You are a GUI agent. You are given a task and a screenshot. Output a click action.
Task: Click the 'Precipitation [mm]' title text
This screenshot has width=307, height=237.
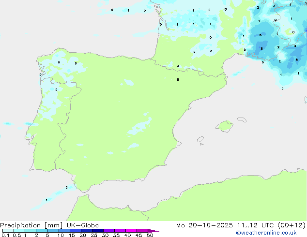(x=31, y=225)
